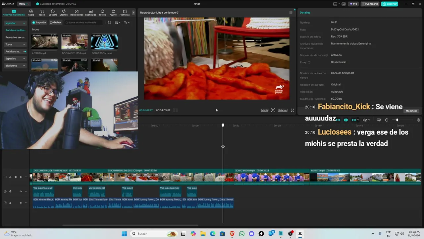This screenshot has height=239, width=424.
Task: Play the preview video
Action: 217,110
